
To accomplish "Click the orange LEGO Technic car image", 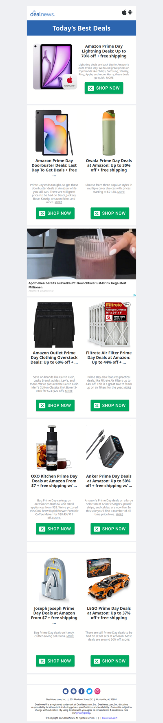I will [108, 580].
